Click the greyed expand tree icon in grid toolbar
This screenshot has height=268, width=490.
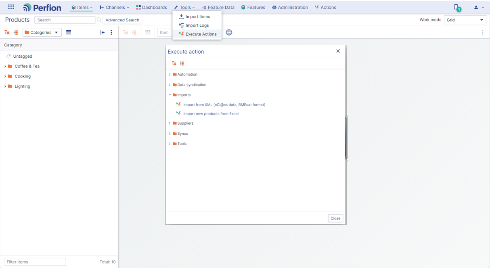[126, 32]
